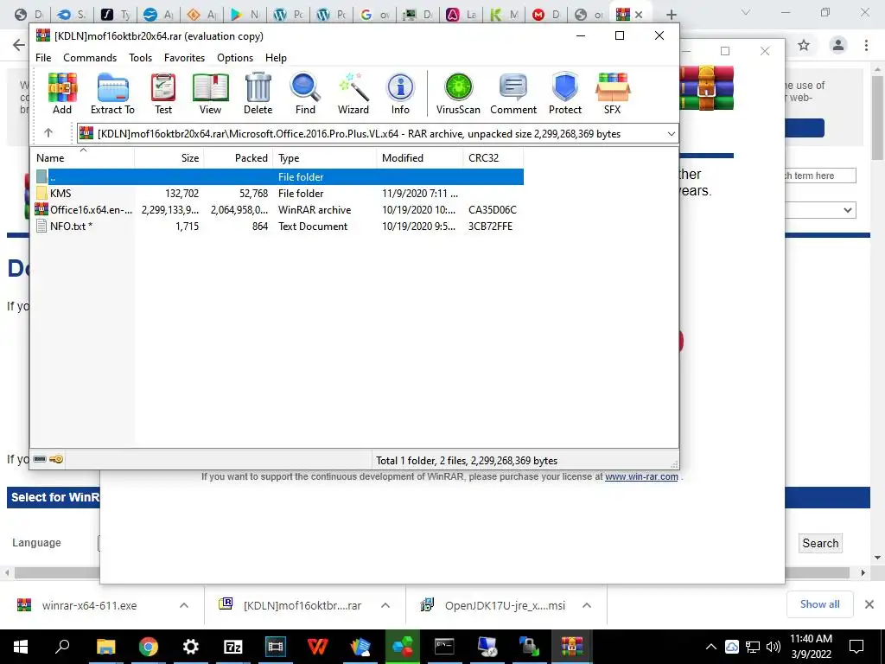Open a new browser tab

click(x=671, y=15)
